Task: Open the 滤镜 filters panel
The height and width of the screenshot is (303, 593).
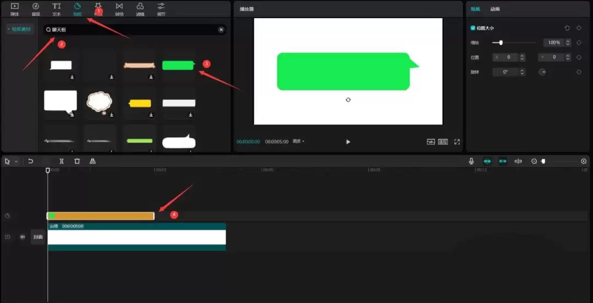Action: pyautogui.click(x=140, y=9)
